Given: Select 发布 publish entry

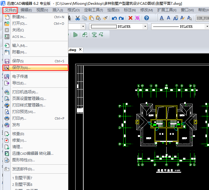Looking at the screenshot, I should coord(36,125).
